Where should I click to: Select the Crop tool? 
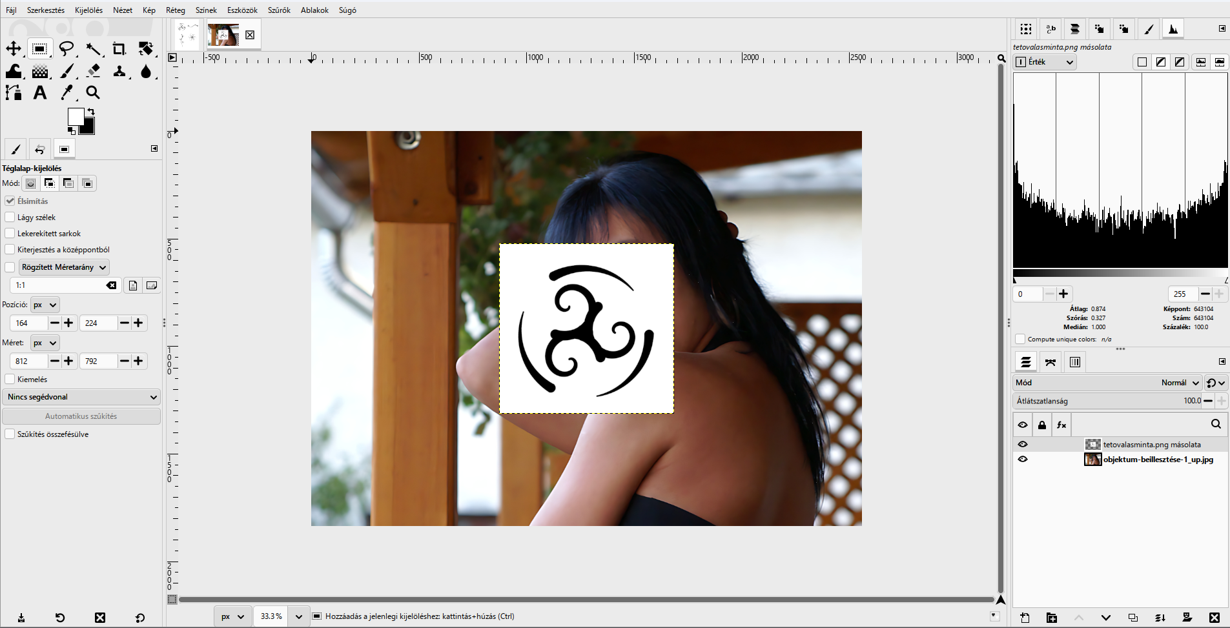[x=119, y=49]
